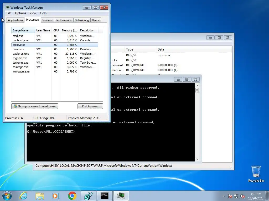Click the Data column header in Registry Editor
The height and width of the screenshot is (201, 269).
tap(194, 49)
